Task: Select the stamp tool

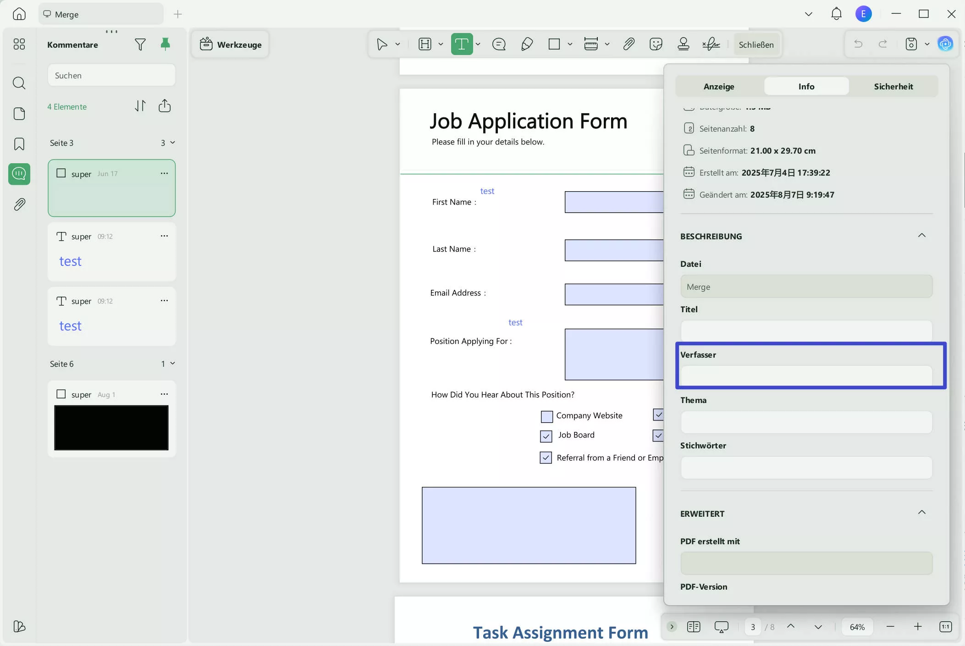Action: tap(684, 44)
